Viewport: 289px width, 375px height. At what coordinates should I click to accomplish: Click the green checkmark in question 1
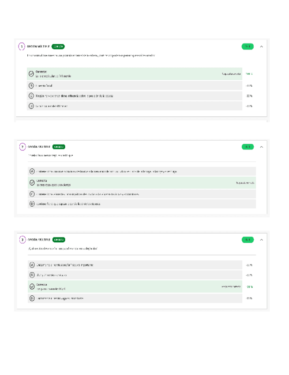tap(31, 74)
